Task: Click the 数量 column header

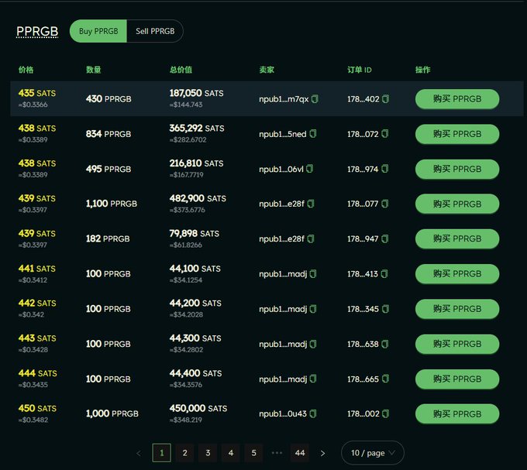Action: (94, 70)
